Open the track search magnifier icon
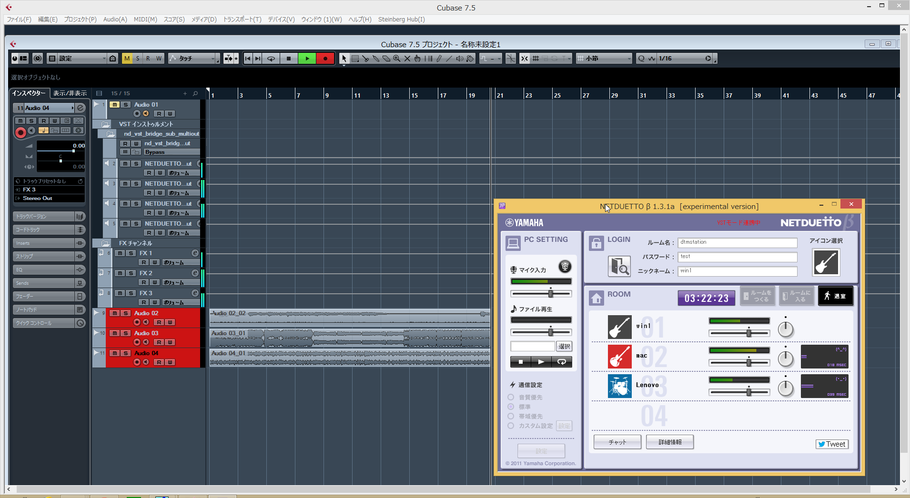910x498 pixels. tap(195, 93)
